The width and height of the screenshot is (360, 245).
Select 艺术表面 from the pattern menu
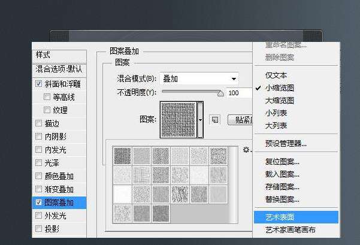tap(279, 217)
